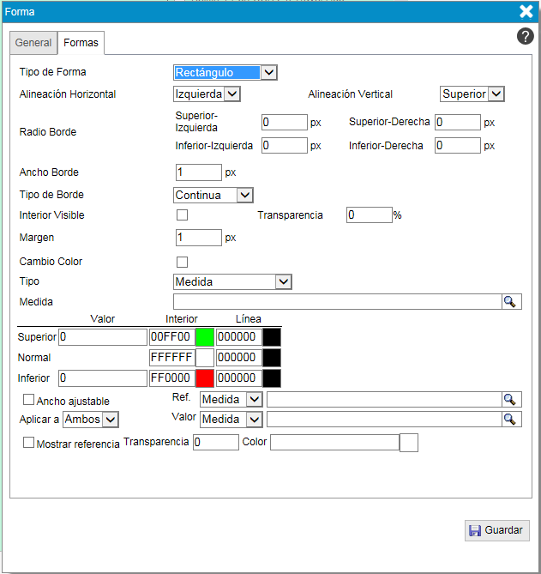Check the Ancho ajustable option

coord(29,400)
